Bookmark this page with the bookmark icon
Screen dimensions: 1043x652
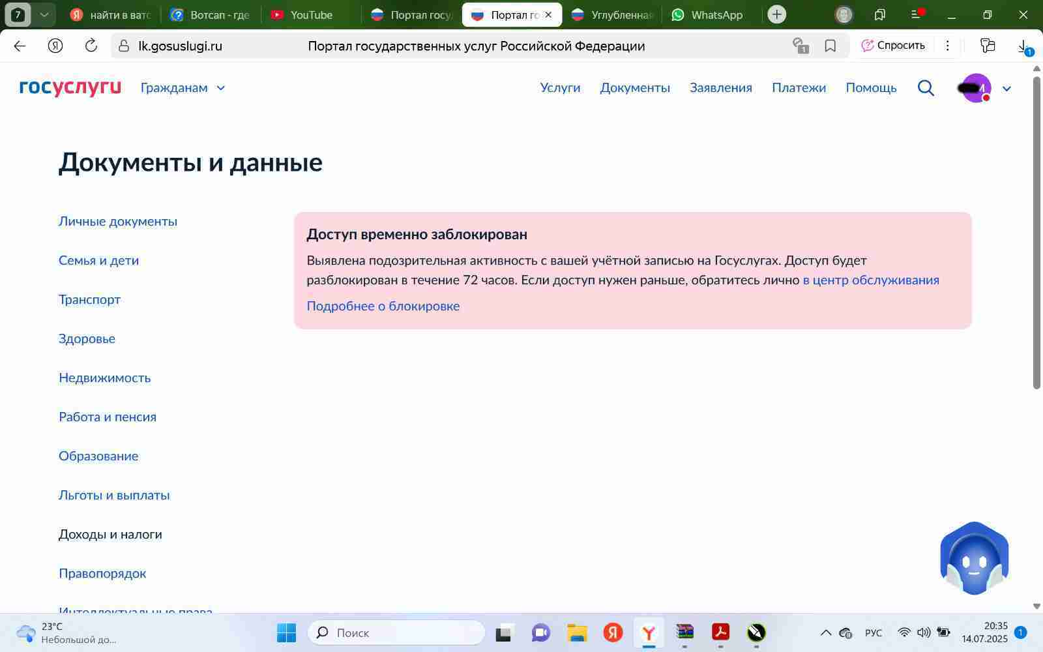click(830, 46)
